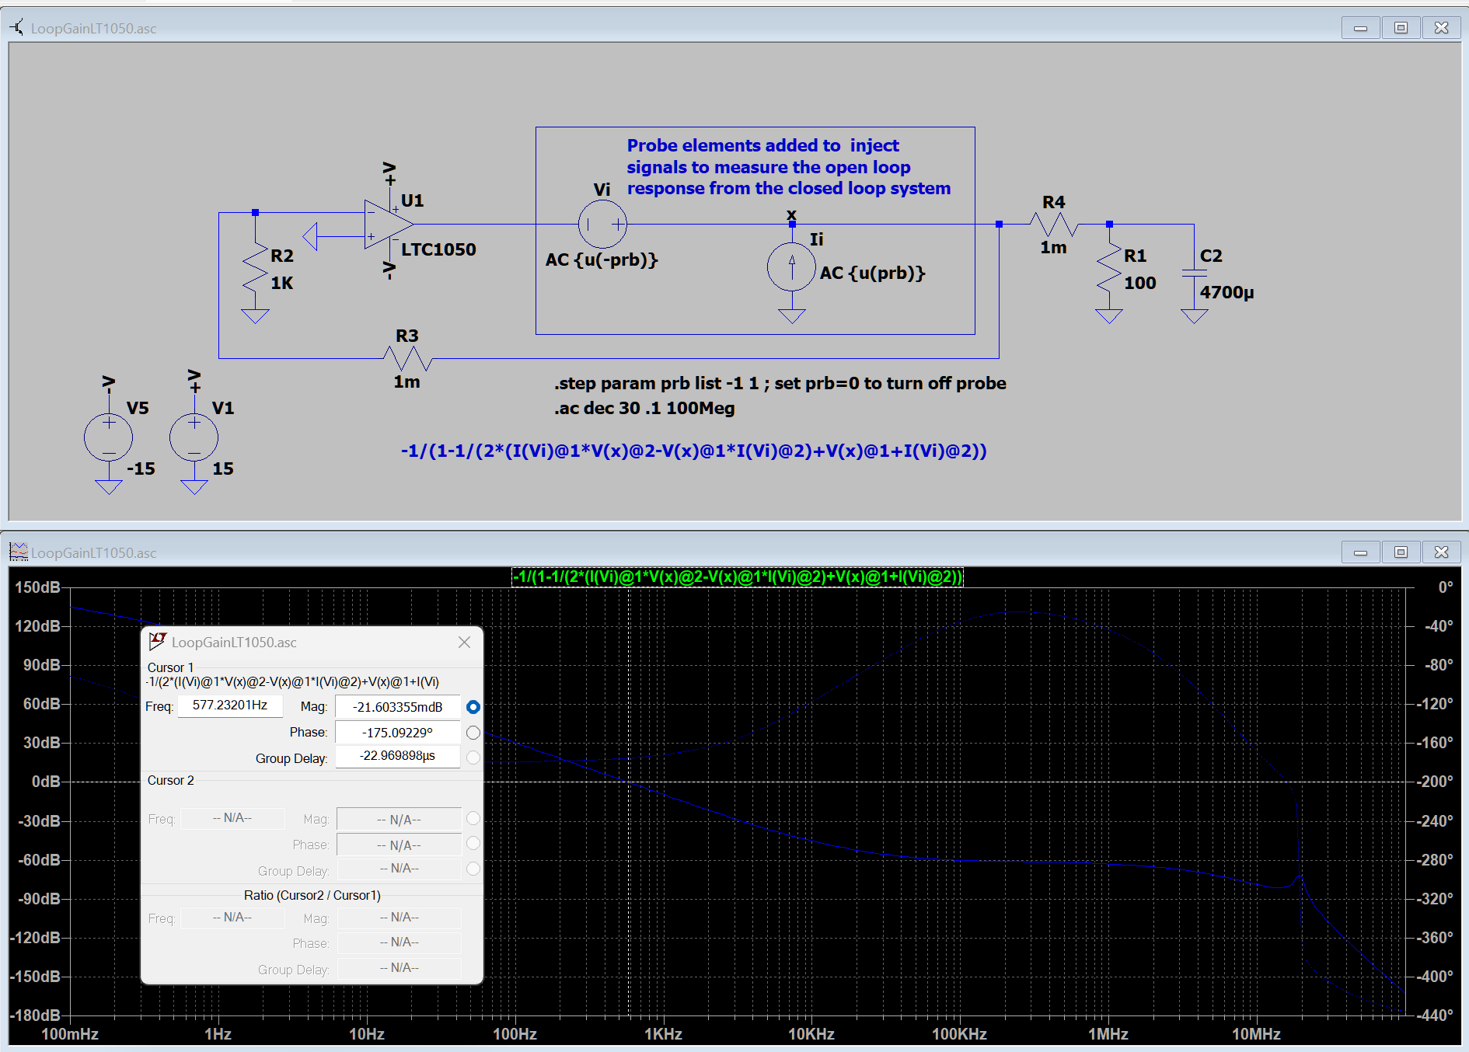Select the Cursor 1 Mag radio button
Viewport: 1469px width, 1052px height.
473,707
